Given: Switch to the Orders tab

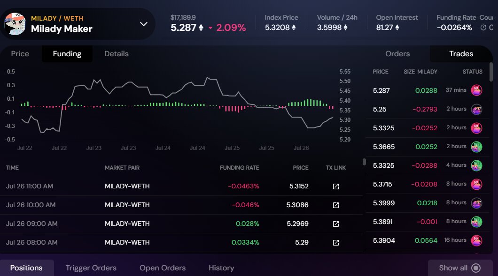Looking at the screenshot, I should click(397, 54).
